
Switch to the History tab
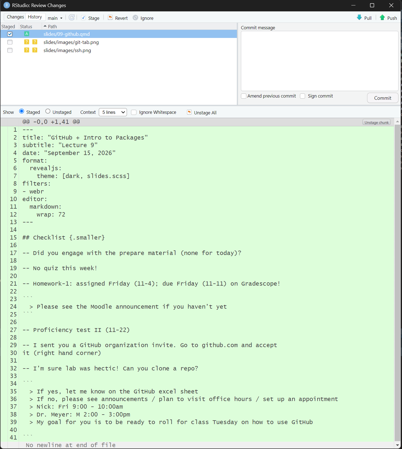point(35,17)
